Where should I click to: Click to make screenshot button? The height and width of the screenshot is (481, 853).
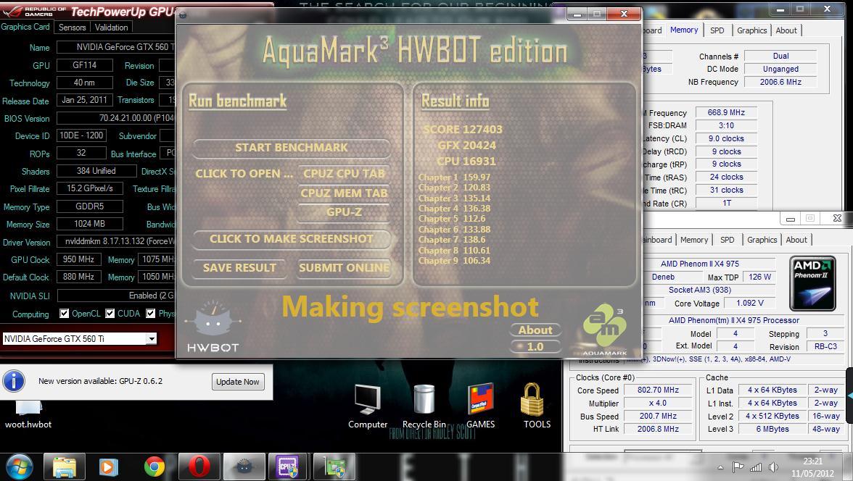coord(292,238)
